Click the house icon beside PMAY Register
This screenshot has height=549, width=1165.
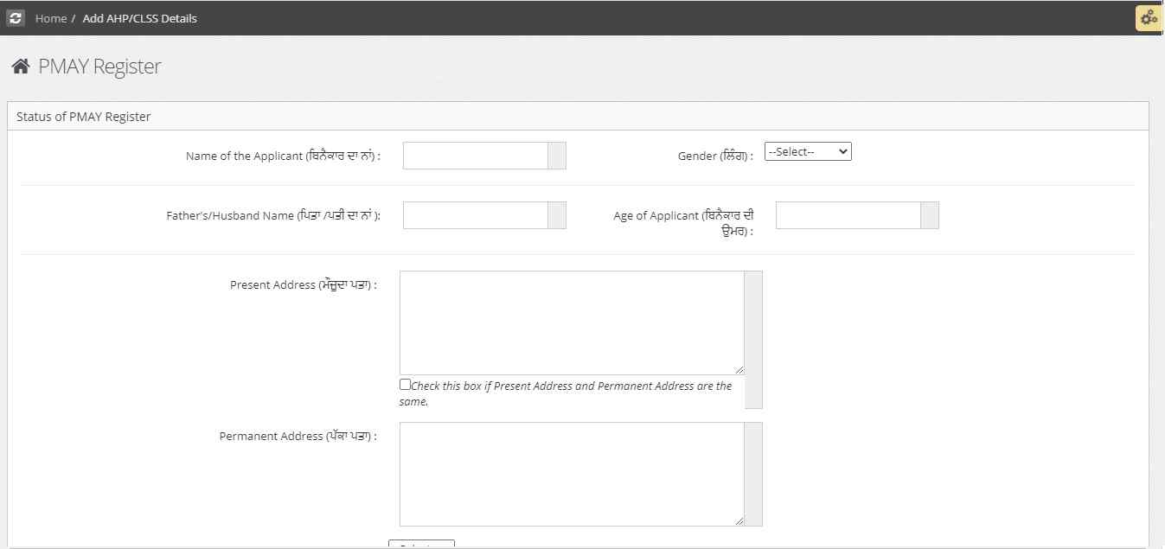click(x=21, y=67)
